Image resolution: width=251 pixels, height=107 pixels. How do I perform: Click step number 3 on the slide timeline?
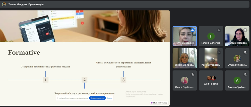tap(123, 80)
